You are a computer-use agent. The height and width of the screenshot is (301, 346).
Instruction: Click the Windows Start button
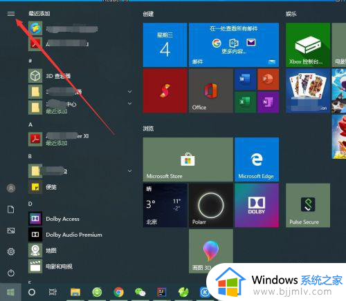(10, 292)
